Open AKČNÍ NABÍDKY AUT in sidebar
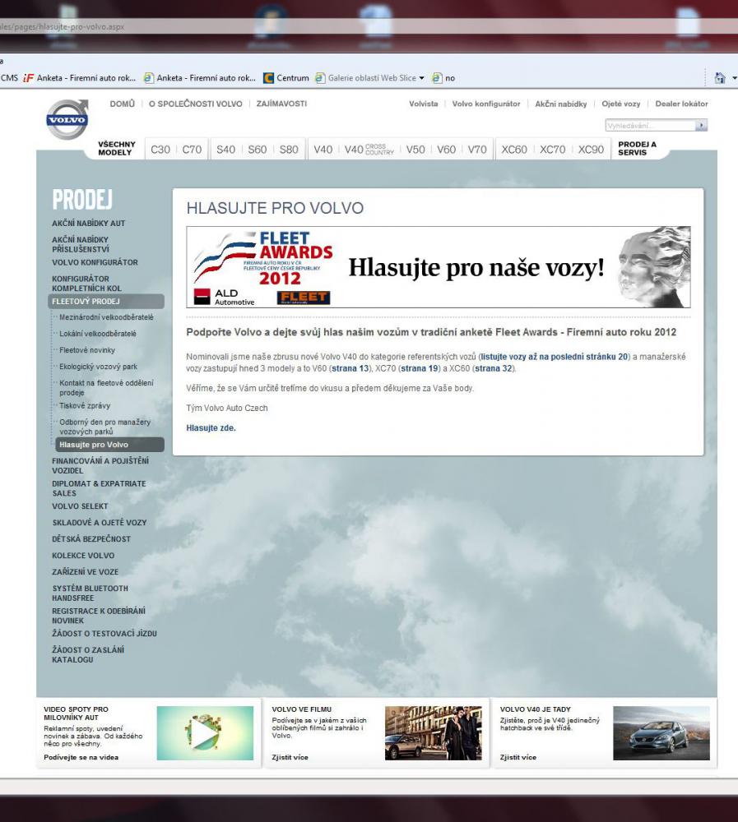738x822 pixels. point(88,224)
